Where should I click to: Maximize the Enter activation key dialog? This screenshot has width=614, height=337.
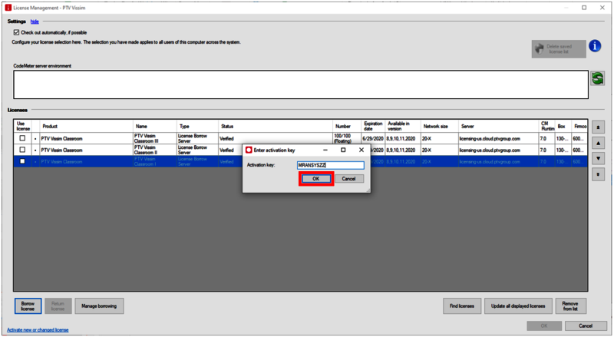pyautogui.click(x=343, y=150)
